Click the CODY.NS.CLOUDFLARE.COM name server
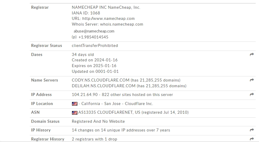The height and width of the screenshot is (142, 259). [x=101, y=80]
